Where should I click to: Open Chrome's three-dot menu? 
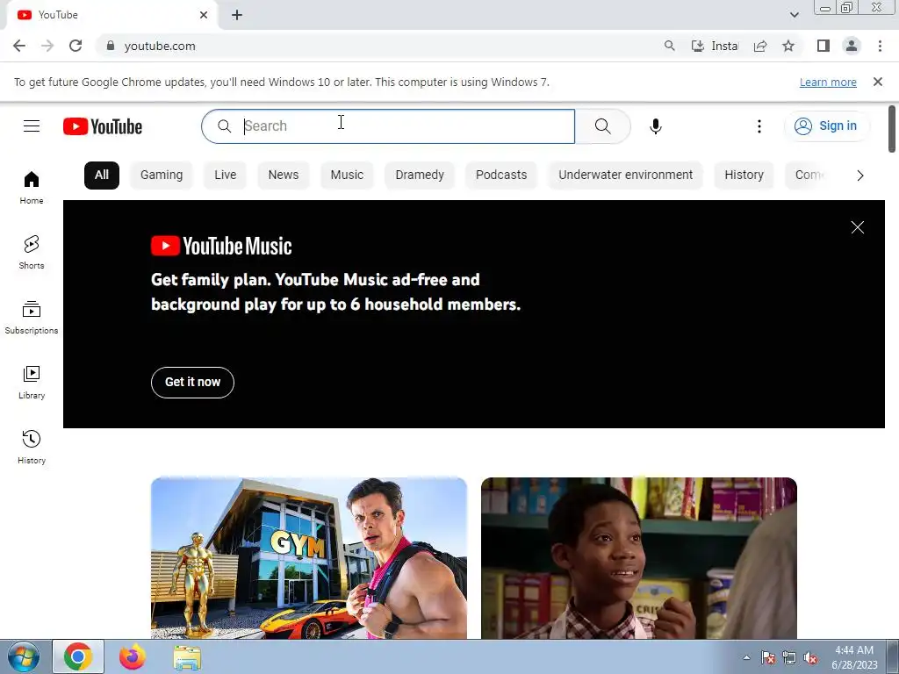[880, 46]
